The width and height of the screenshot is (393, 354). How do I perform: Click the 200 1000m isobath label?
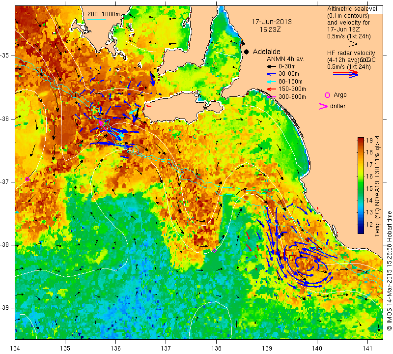104,14
